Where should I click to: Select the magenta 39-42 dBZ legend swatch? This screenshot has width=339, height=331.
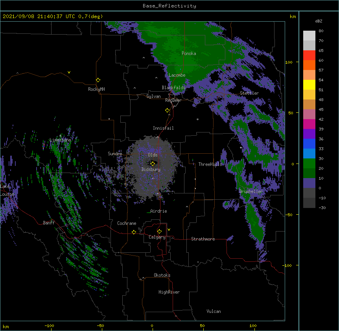click(x=309, y=124)
